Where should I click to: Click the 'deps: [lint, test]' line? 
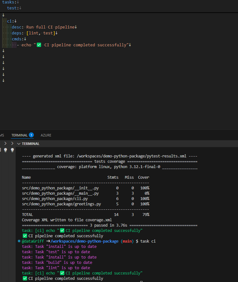[x=34, y=33]
